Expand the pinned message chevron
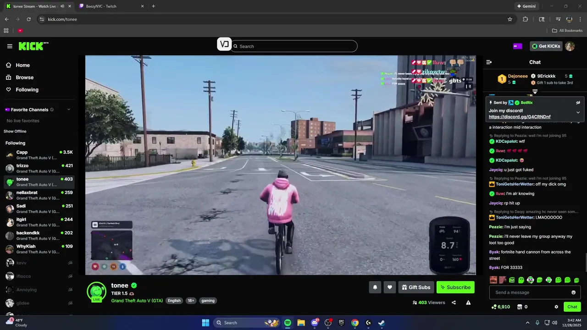The width and height of the screenshot is (587, 330). coord(578,112)
